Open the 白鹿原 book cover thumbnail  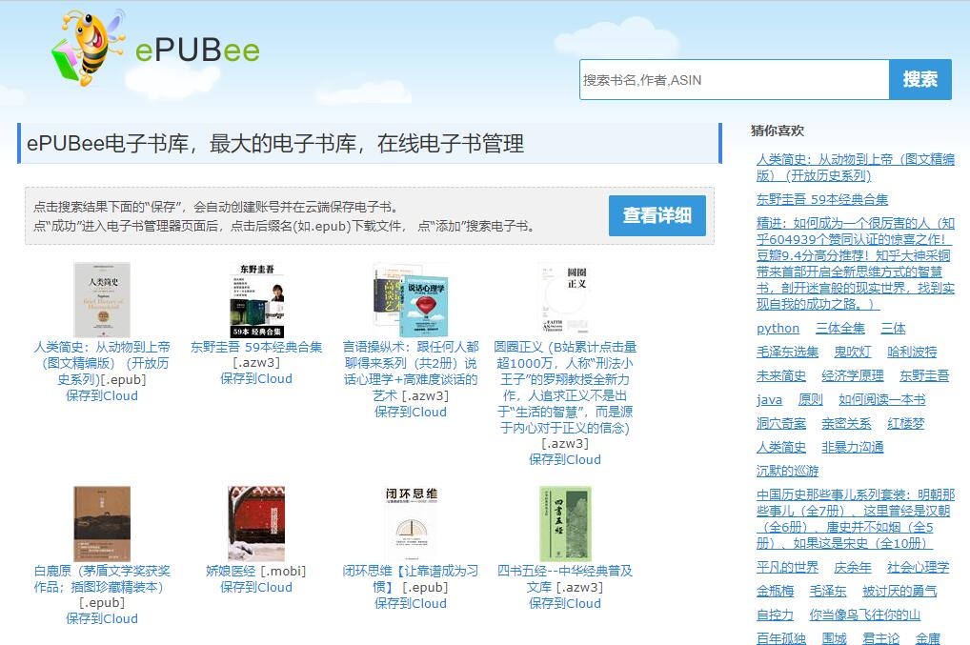pos(102,524)
